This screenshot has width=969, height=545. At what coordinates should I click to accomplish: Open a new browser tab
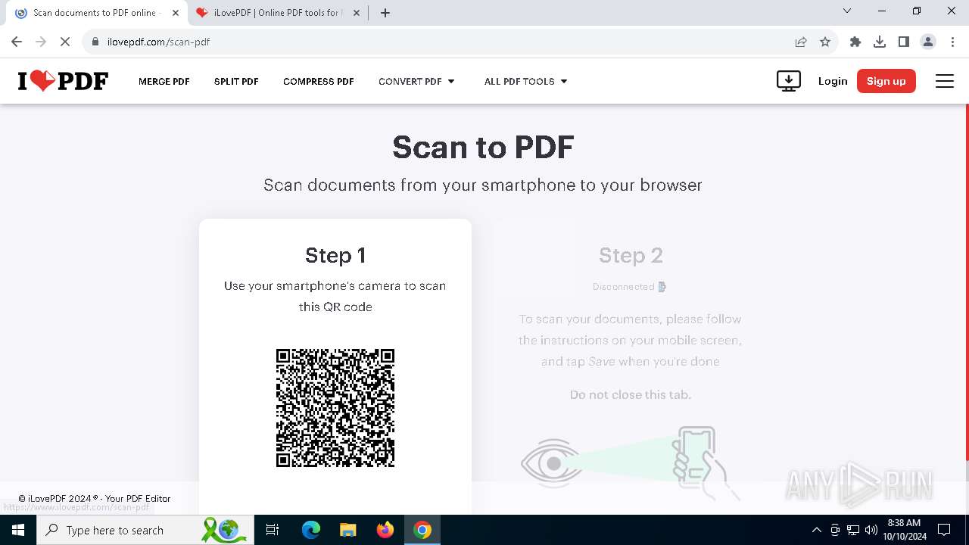tap(385, 13)
